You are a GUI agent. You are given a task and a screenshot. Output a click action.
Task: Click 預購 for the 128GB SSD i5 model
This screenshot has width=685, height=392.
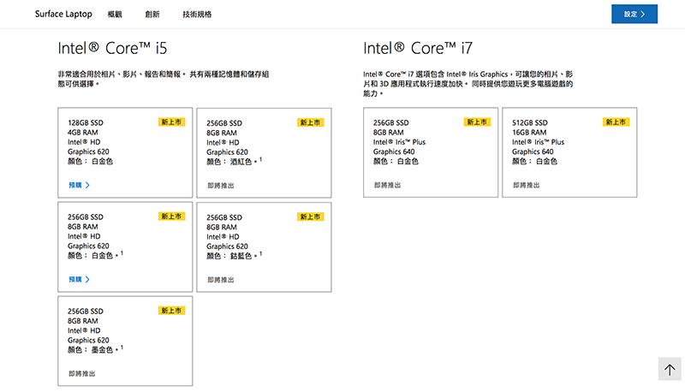click(79, 185)
